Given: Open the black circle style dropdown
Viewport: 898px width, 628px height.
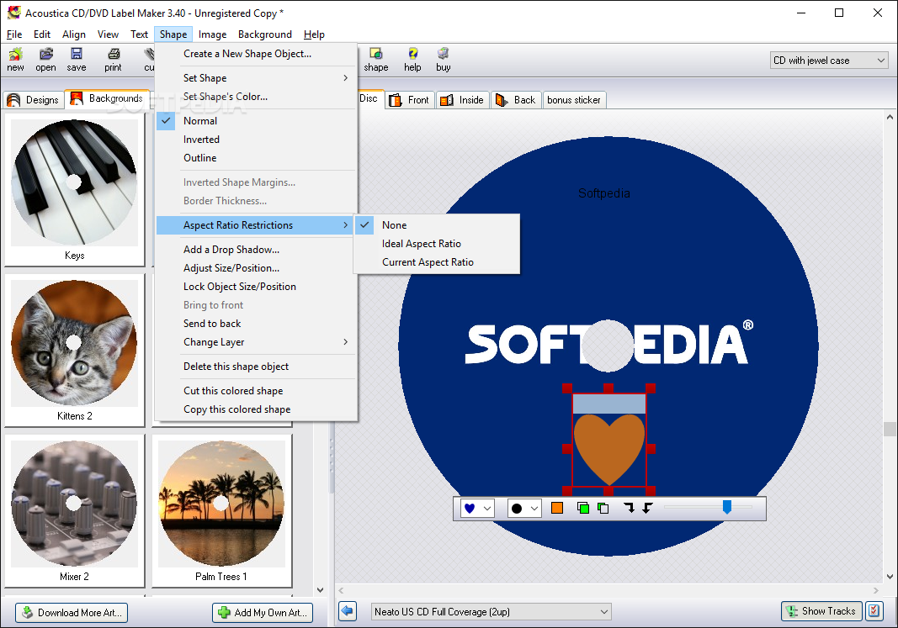Looking at the screenshot, I should click(524, 508).
